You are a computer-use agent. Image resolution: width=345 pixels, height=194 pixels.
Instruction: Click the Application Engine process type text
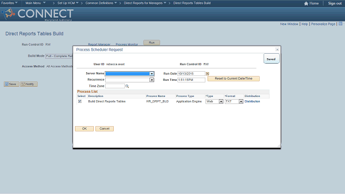tap(189, 101)
